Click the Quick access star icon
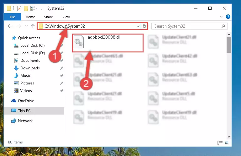Screen dimensions: 241x156 tap(14, 38)
